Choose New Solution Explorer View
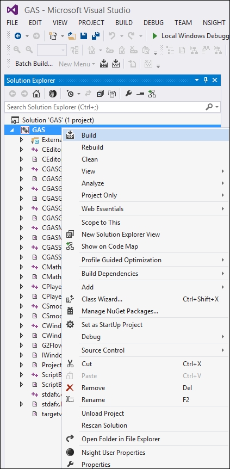The width and height of the screenshot is (230, 469). [x=145, y=234]
